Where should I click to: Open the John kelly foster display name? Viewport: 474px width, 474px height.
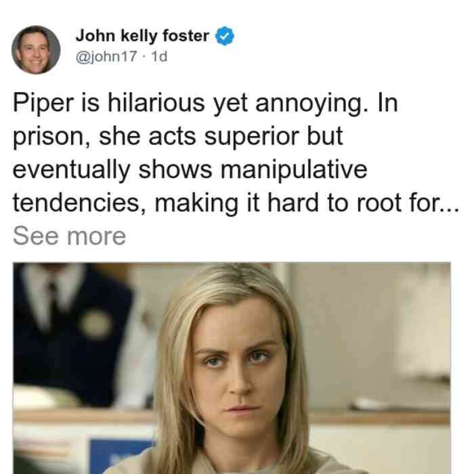(142, 36)
